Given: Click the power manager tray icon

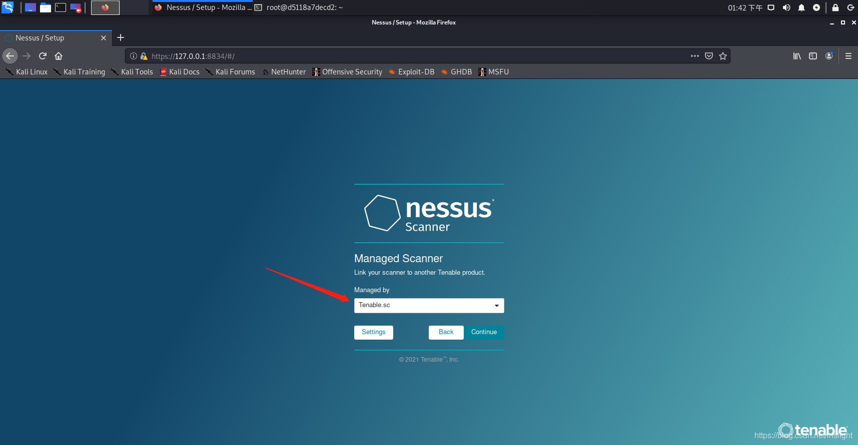Looking at the screenshot, I should pyautogui.click(x=816, y=7).
